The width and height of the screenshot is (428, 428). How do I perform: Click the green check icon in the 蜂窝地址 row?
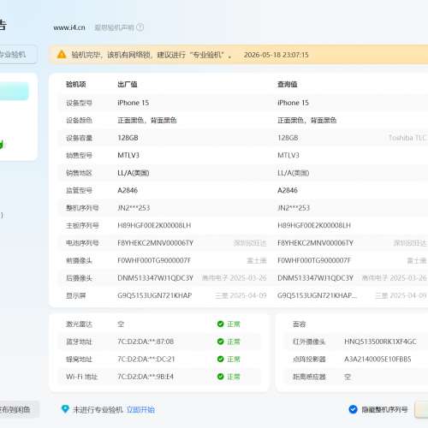tap(220, 359)
